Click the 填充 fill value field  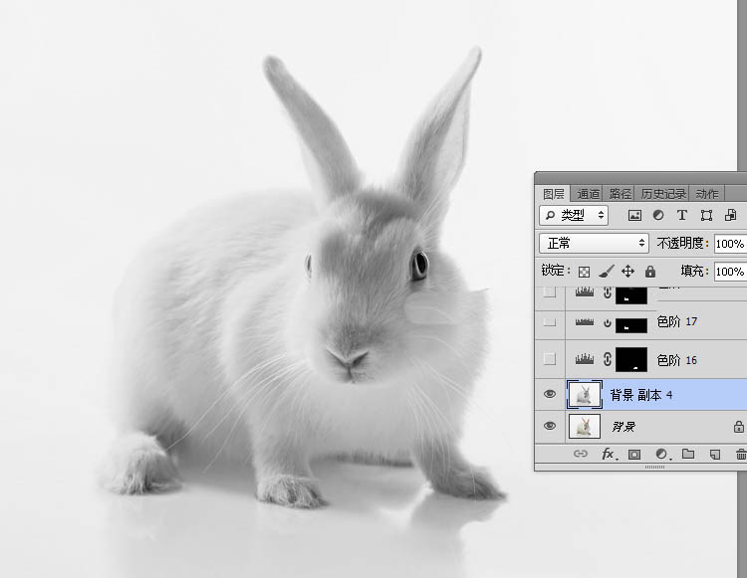[730, 272]
